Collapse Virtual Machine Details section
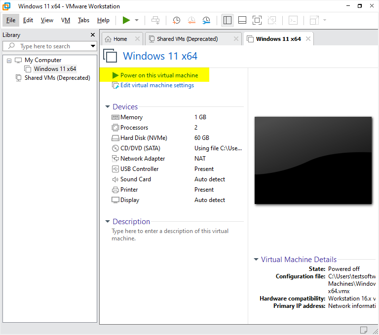Screen dimensions: 379x335 tap(256, 260)
